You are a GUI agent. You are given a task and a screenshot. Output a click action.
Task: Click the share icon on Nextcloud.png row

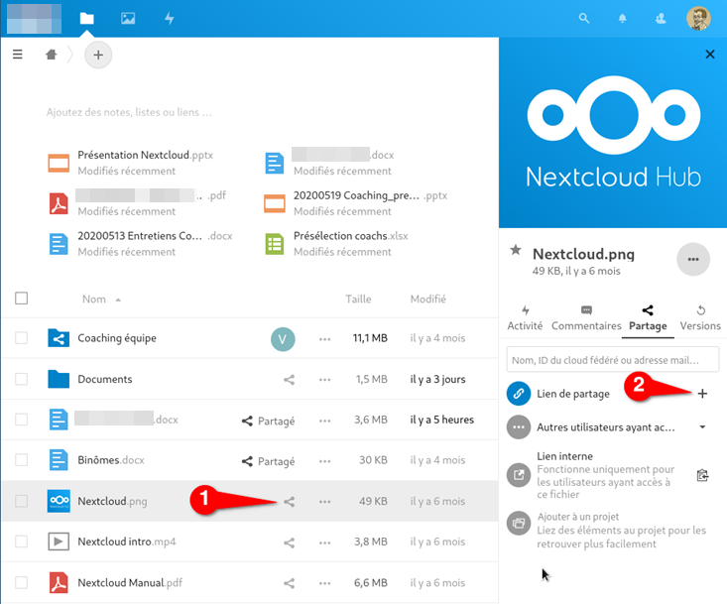290,502
